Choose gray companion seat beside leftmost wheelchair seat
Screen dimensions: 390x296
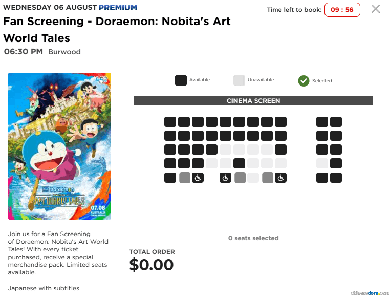(185, 178)
